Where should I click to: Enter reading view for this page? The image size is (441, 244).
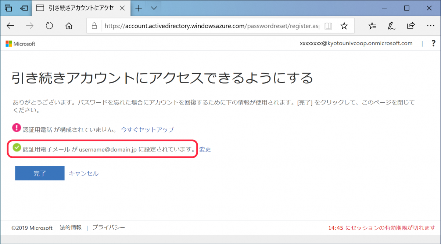coord(328,26)
